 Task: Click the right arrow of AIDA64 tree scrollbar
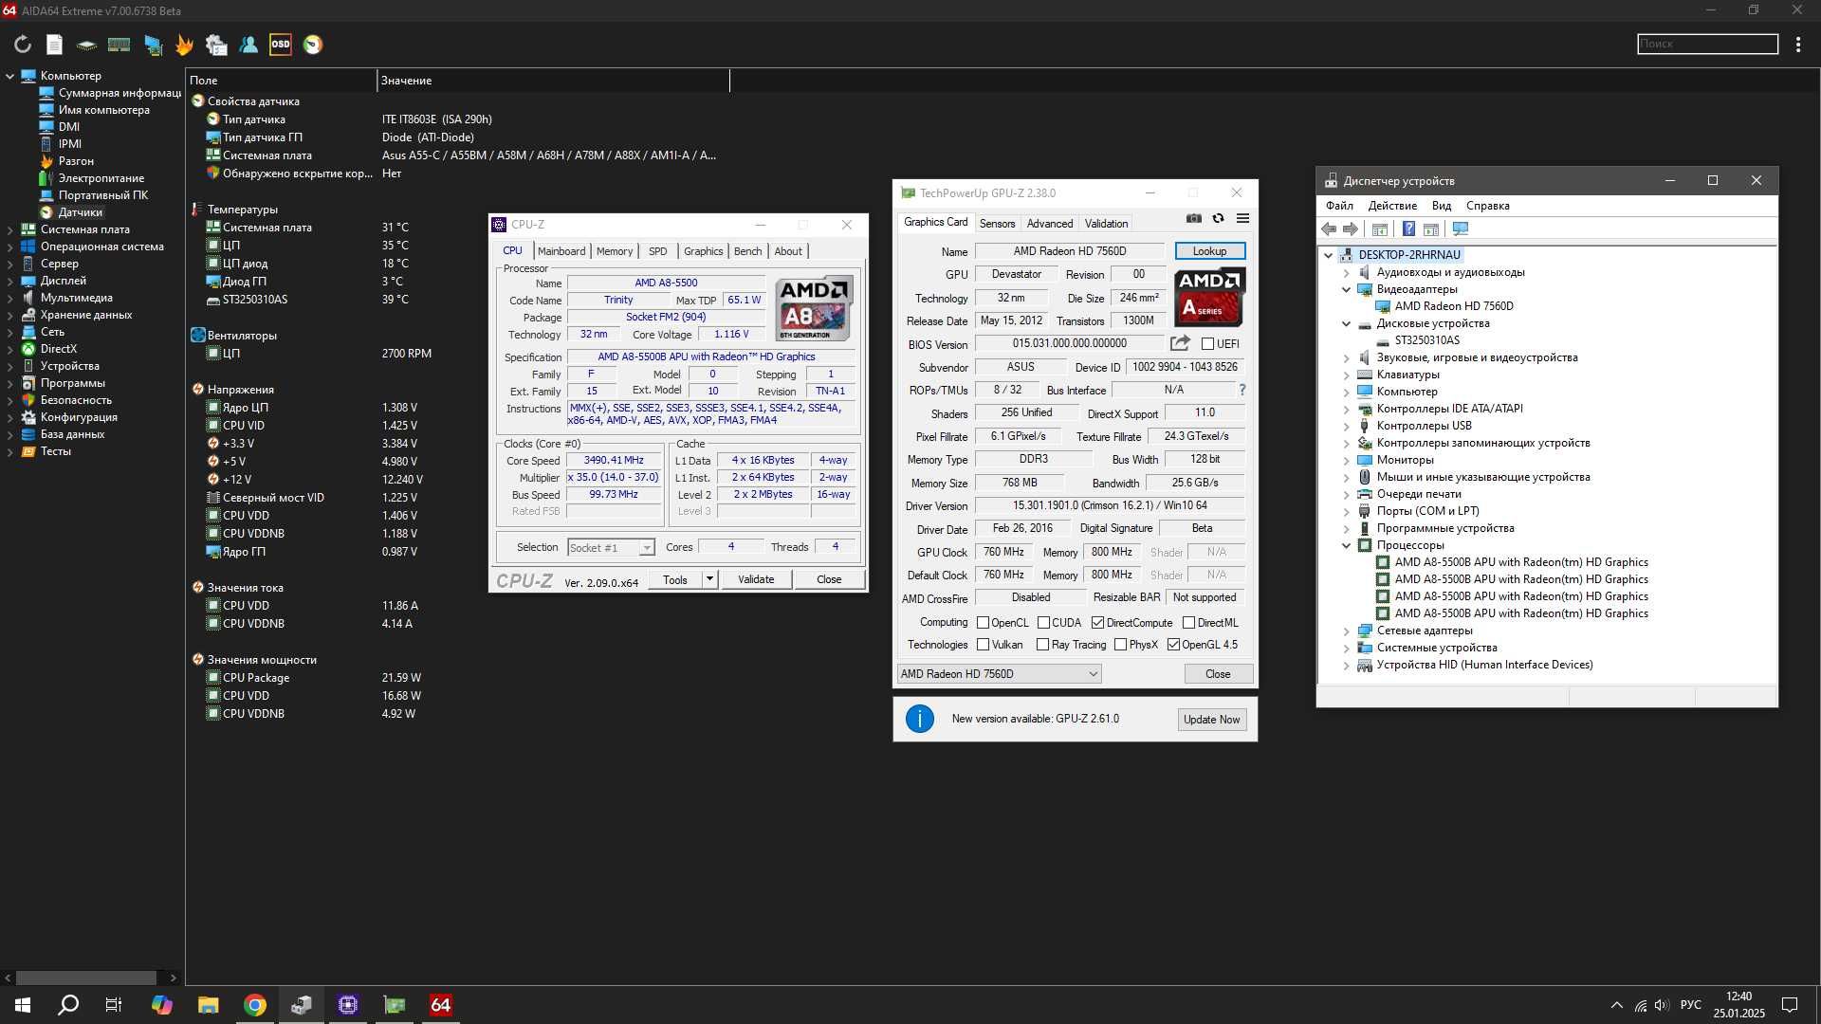tap(173, 978)
